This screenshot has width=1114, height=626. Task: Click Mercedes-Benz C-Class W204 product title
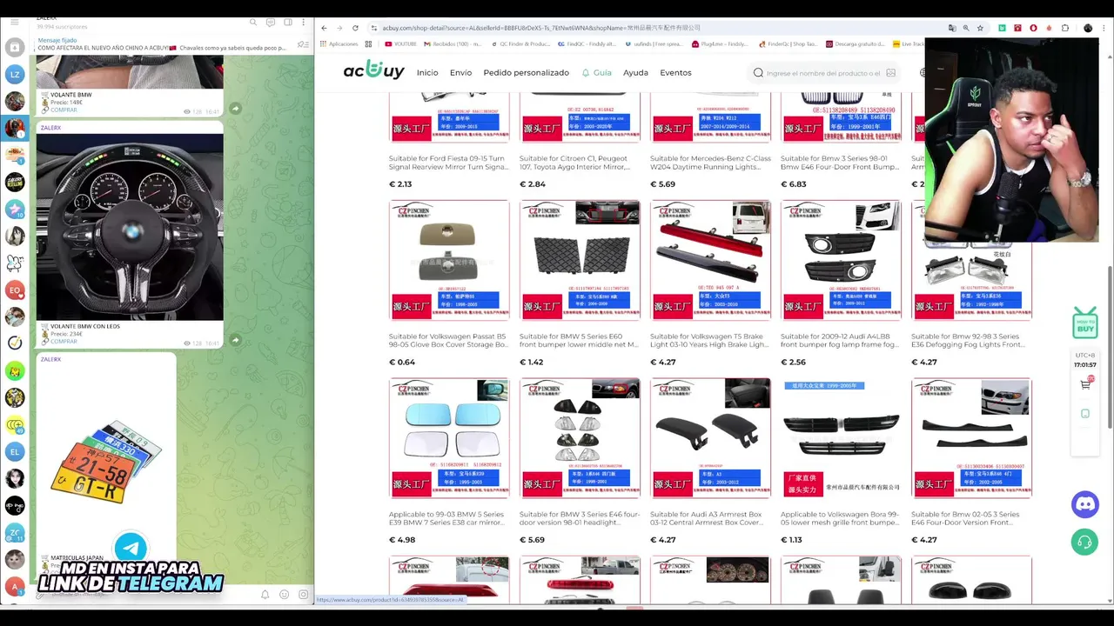click(x=710, y=163)
